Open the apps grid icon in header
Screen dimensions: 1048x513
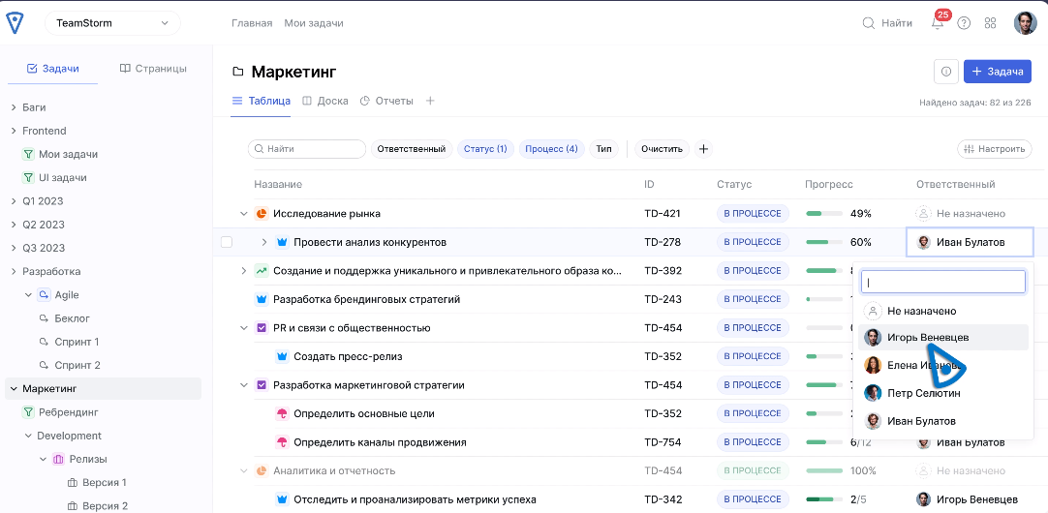[990, 23]
